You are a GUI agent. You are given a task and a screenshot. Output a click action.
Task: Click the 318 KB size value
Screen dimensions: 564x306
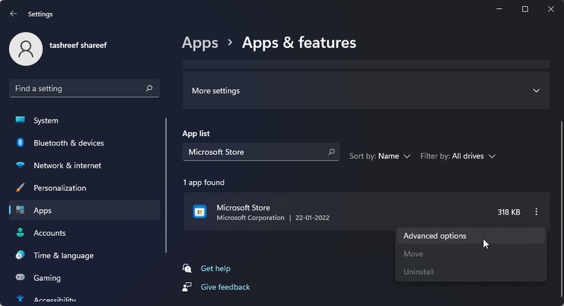[509, 212]
